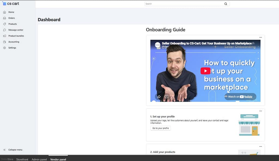Click the '1. Set up your profile' heading
This screenshot has height=161, width=279.
[162, 117]
